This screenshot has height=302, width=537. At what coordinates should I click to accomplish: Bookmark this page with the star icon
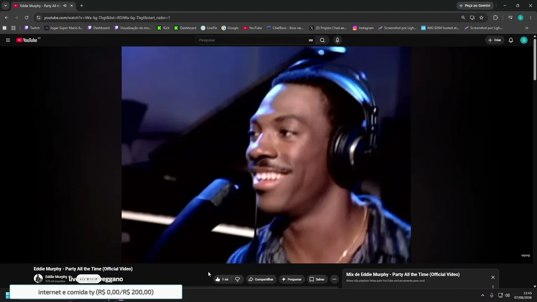pyautogui.click(x=481, y=18)
